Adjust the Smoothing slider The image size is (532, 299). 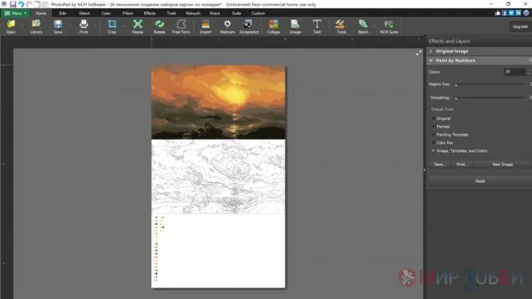(x=490, y=97)
